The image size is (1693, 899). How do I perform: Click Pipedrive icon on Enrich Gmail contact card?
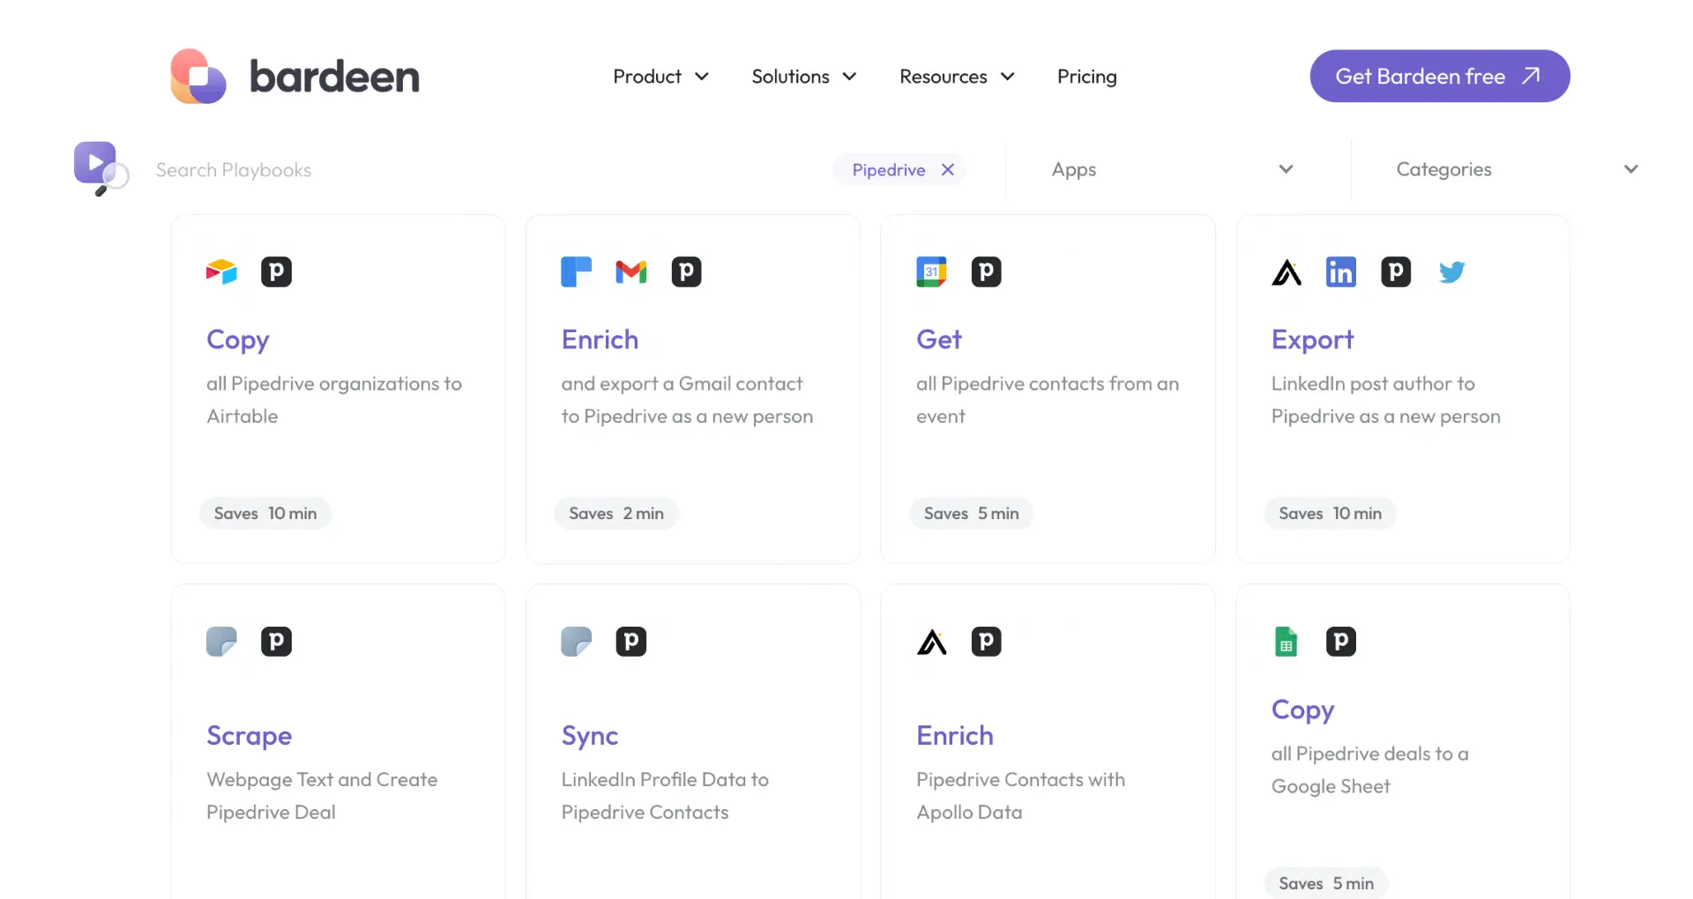coord(687,271)
